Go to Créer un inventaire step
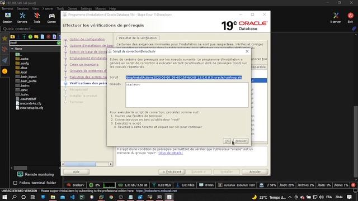The image size is (358, 201). pos(84,65)
